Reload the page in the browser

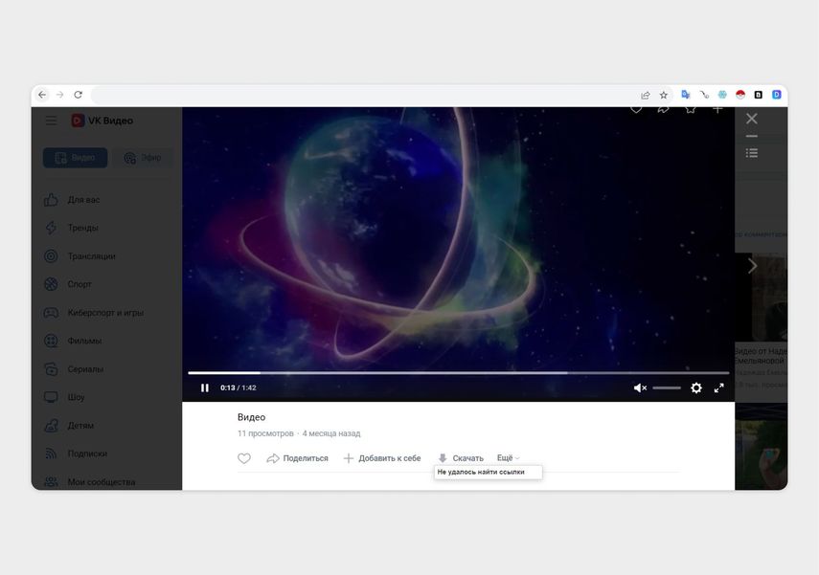point(78,95)
